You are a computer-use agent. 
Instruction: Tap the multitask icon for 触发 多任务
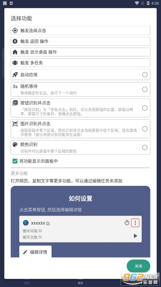coord(15,63)
